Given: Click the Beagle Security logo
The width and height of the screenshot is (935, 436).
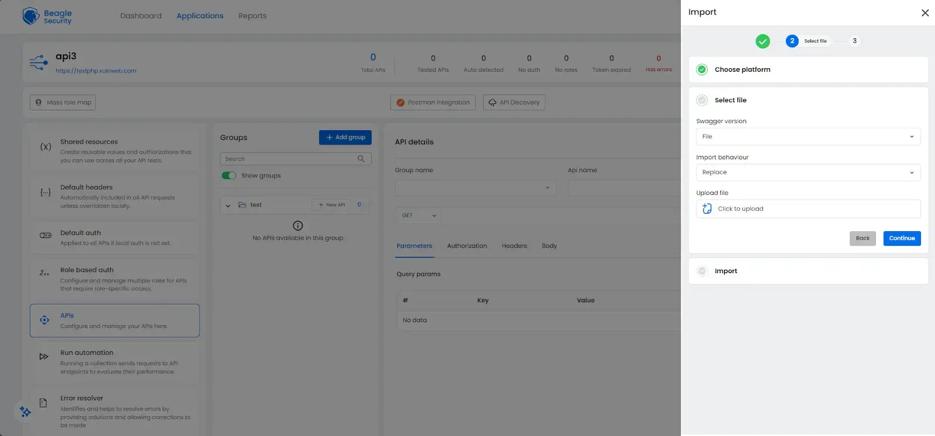Looking at the screenshot, I should click(47, 16).
